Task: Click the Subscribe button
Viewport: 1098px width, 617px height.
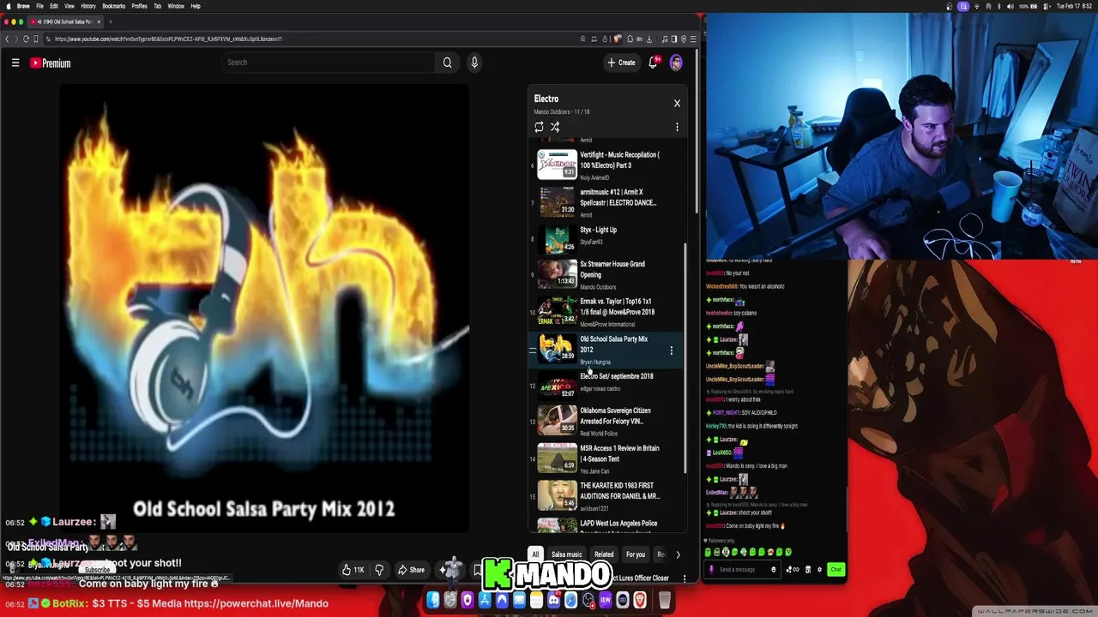Action: pyautogui.click(x=97, y=570)
